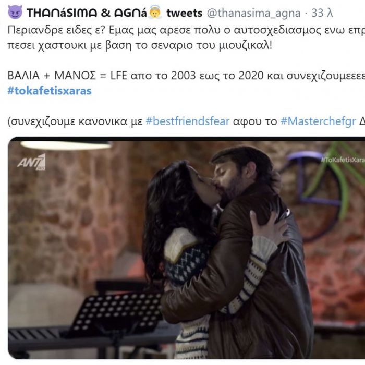Open the #bestfriendsfear hashtag
365x365 pixels.
(188, 121)
